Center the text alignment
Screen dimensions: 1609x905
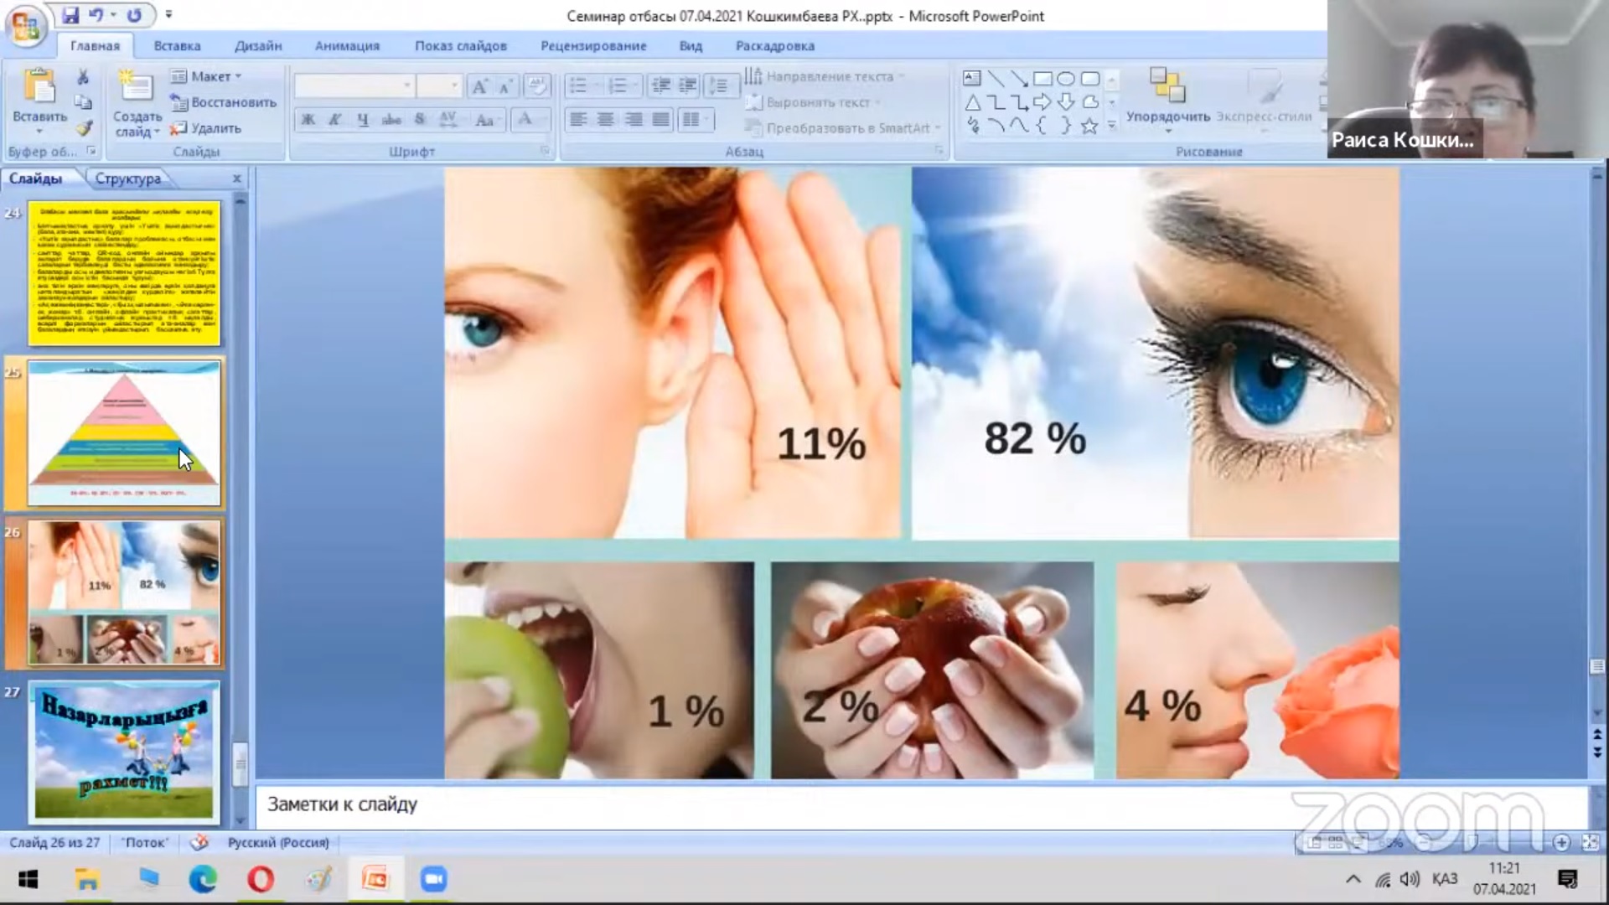606,120
